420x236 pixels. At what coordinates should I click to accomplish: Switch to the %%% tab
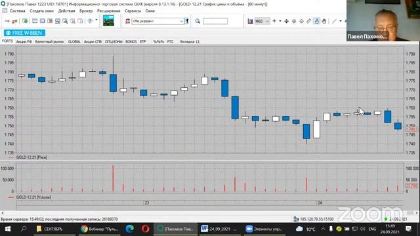click(x=159, y=42)
